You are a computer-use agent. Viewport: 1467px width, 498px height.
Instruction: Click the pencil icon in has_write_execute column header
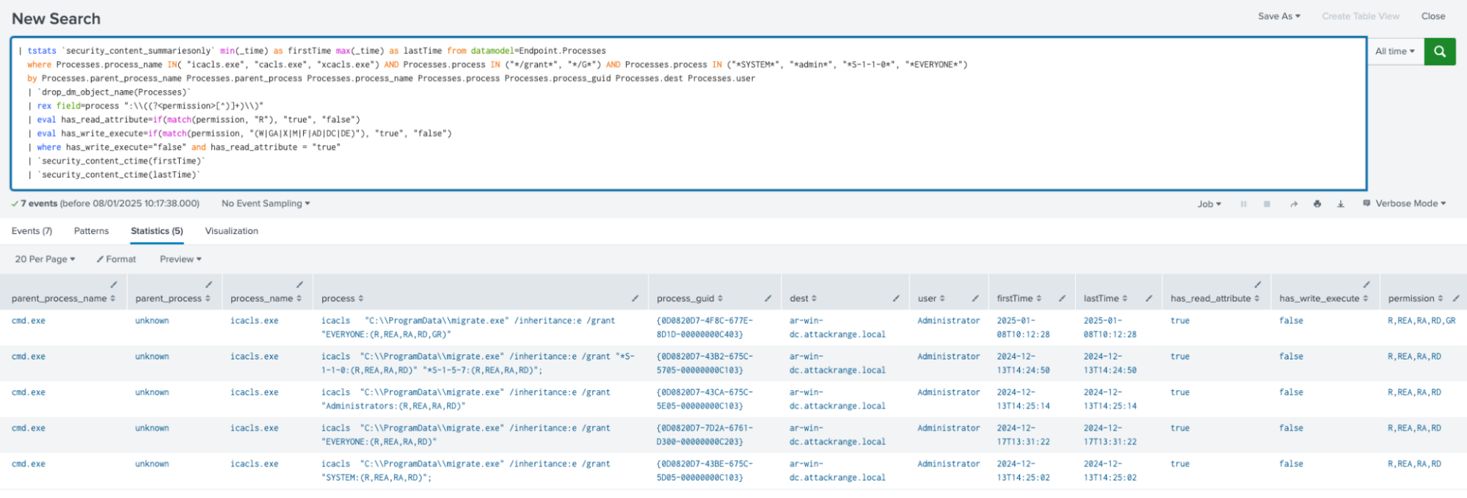[1366, 285]
